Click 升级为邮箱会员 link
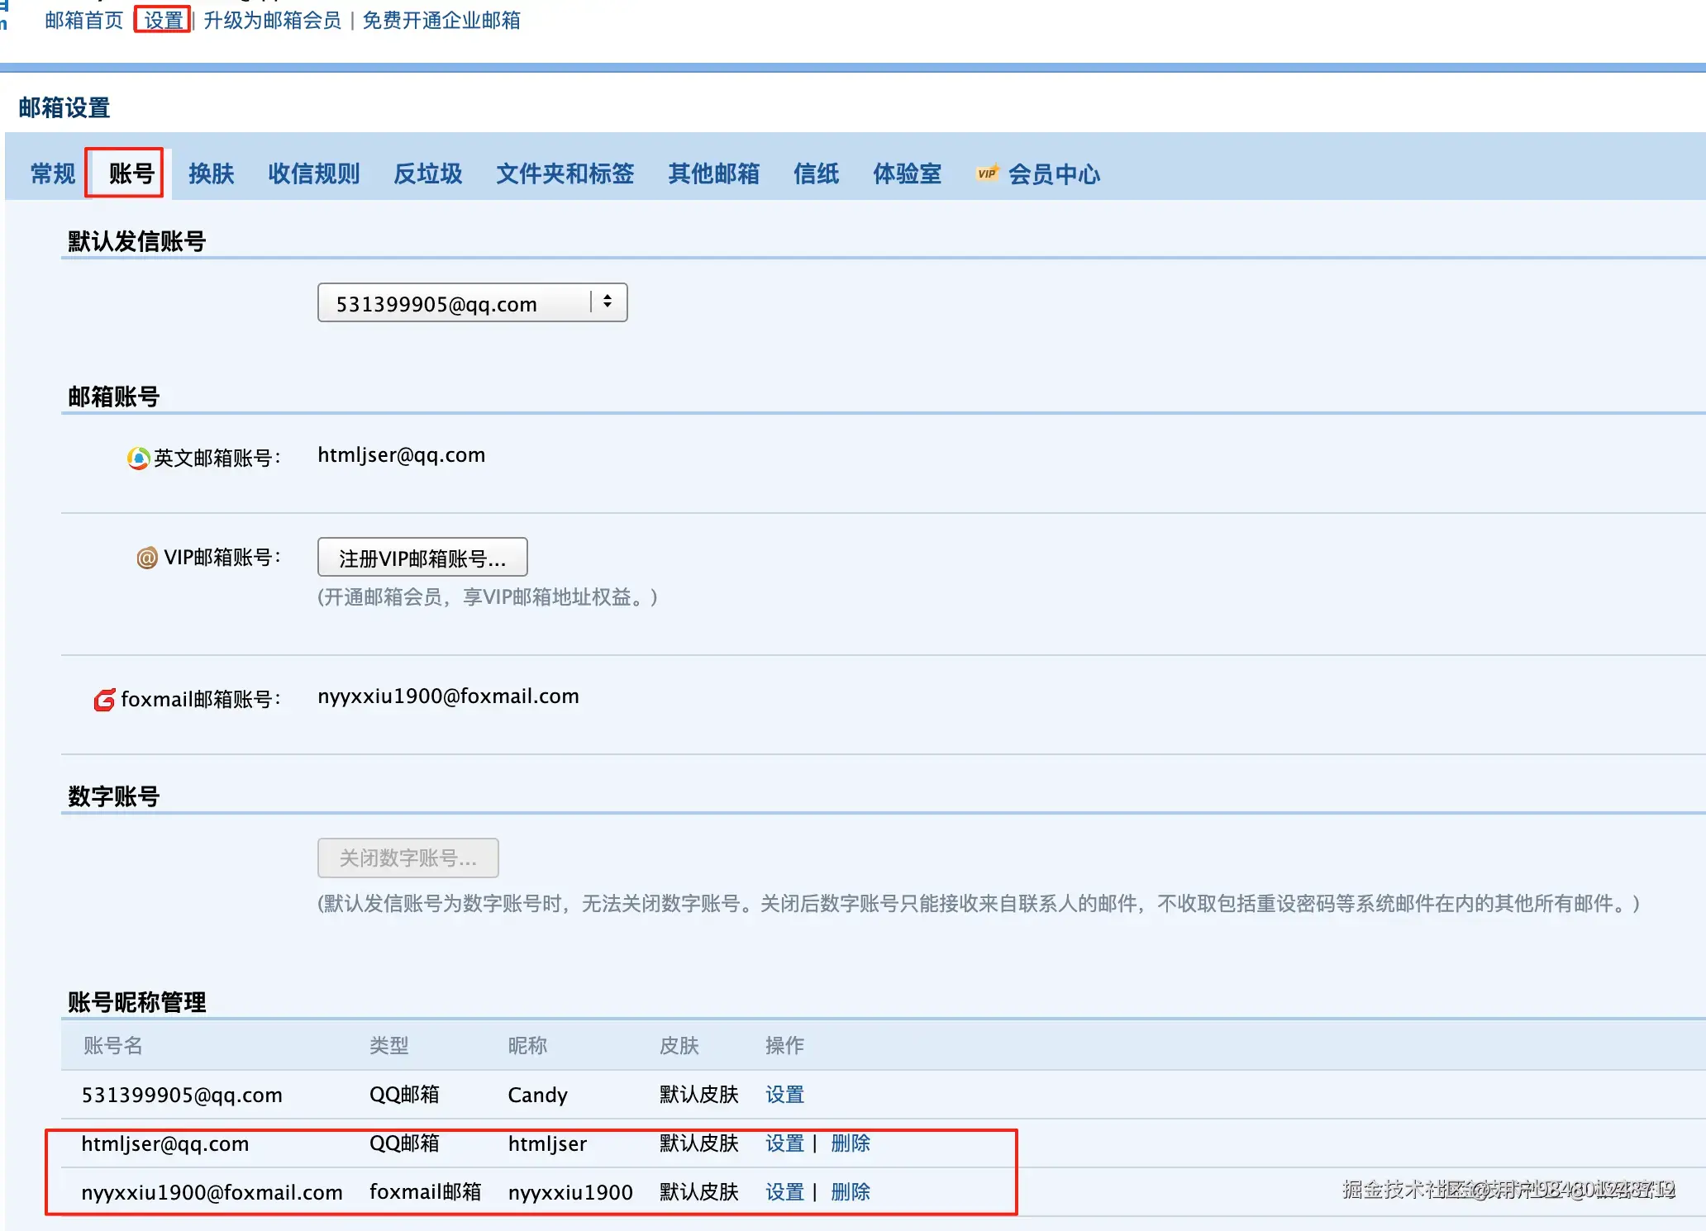Viewport: 1706px width, 1231px height. [272, 20]
